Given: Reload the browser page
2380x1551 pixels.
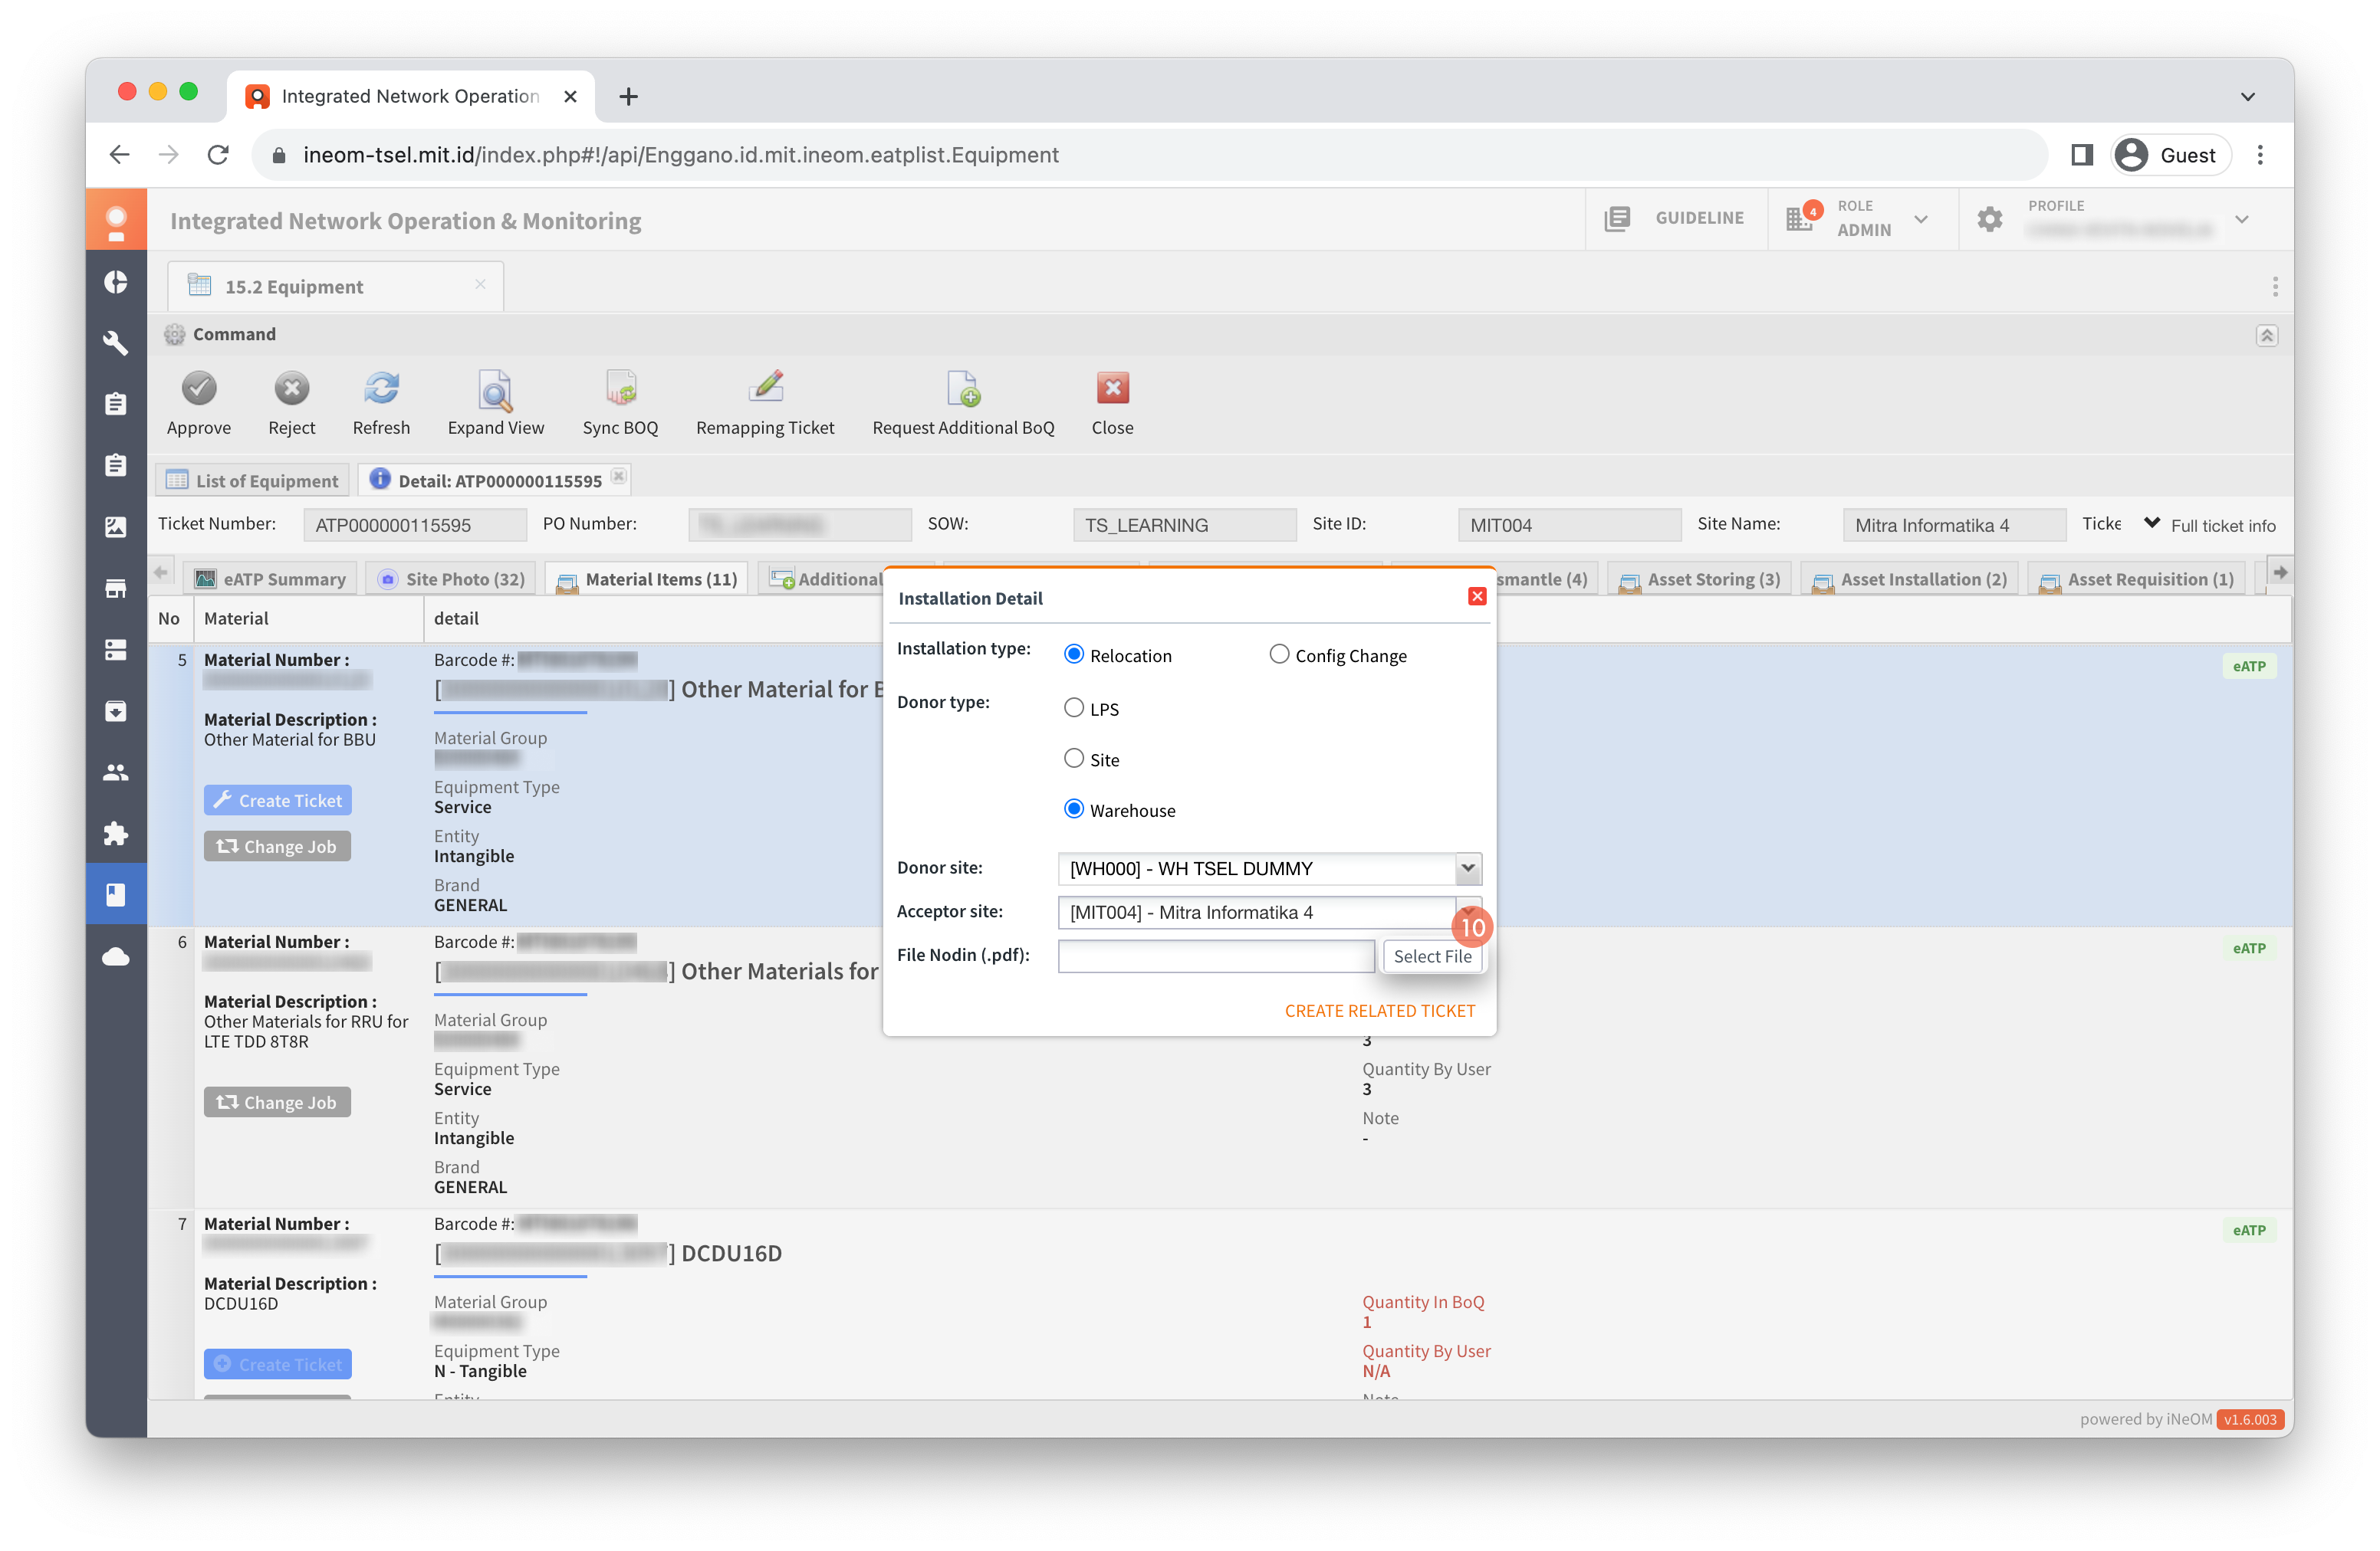Looking at the screenshot, I should 218,155.
